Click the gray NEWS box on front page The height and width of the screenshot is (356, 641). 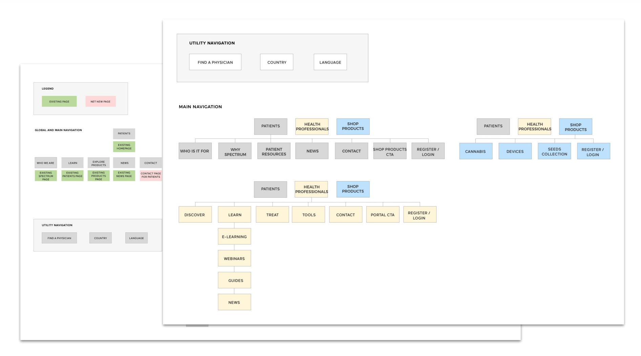tap(312, 151)
